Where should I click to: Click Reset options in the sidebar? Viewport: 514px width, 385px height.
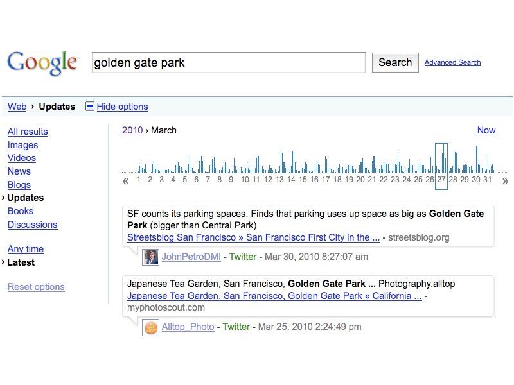click(36, 287)
